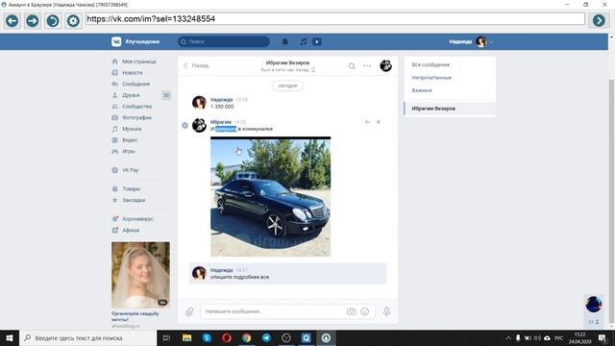Search within the conversation magnifier icon
615x346 pixels.
click(x=352, y=66)
